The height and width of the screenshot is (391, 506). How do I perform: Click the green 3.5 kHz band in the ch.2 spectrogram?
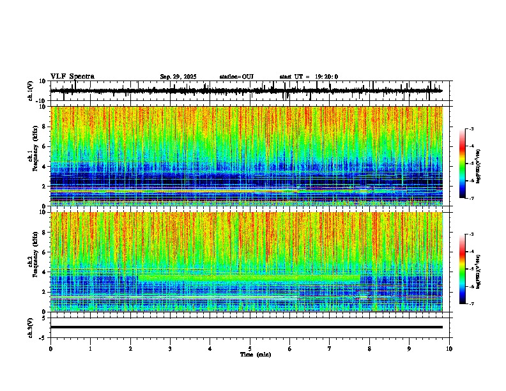click(x=249, y=277)
